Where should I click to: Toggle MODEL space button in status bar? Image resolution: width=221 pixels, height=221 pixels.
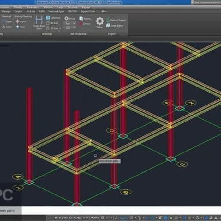[x=94, y=218]
